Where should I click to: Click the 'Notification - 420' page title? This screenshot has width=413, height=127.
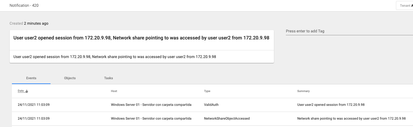24,6
